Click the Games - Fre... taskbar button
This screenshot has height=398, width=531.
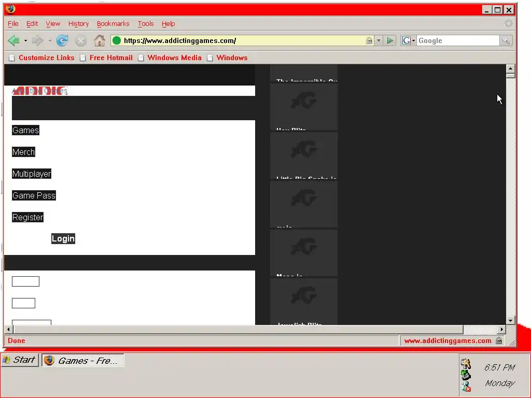coord(83,361)
